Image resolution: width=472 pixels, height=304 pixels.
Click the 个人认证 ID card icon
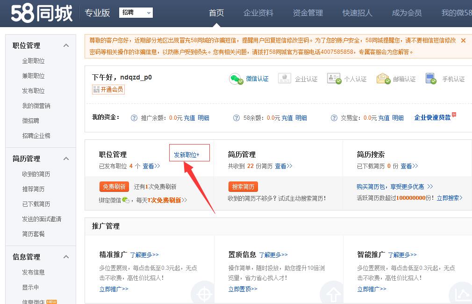click(334, 79)
